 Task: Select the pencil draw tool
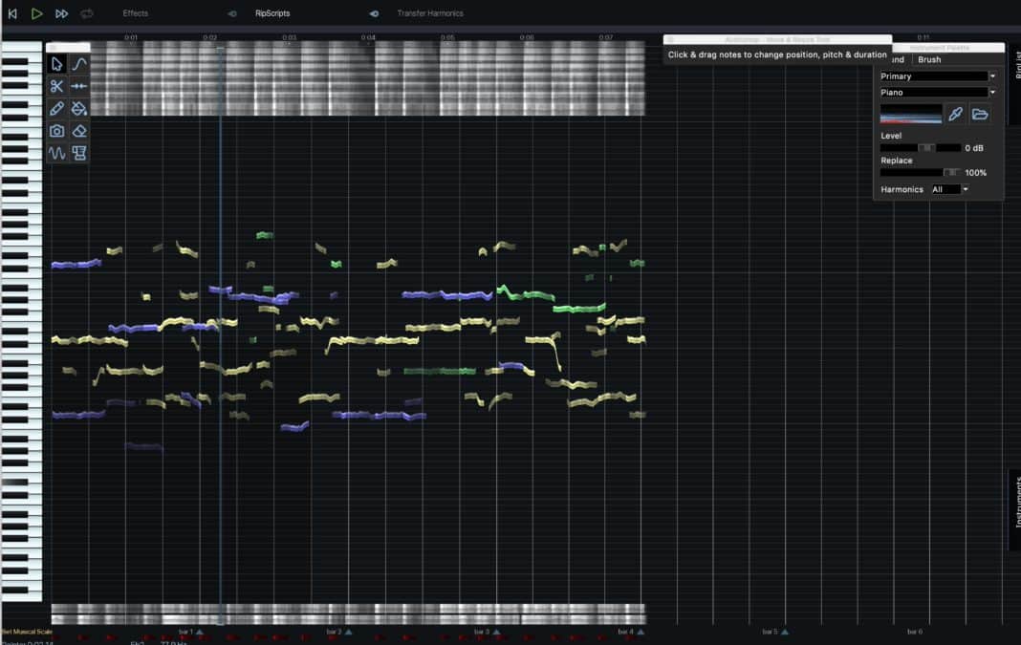[x=57, y=109]
